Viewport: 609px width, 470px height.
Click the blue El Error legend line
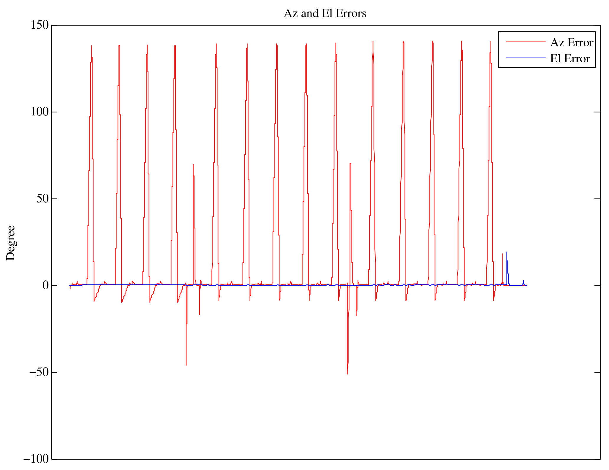click(x=525, y=57)
